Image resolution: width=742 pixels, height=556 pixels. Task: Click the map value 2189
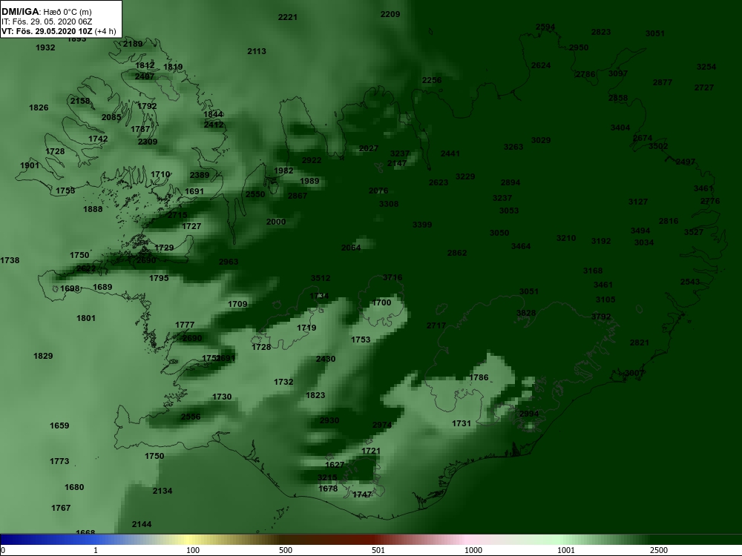pyautogui.click(x=133, y=44)
